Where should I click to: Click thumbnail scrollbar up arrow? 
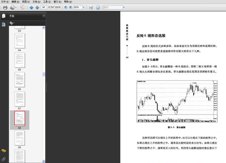tap(44, 27)
